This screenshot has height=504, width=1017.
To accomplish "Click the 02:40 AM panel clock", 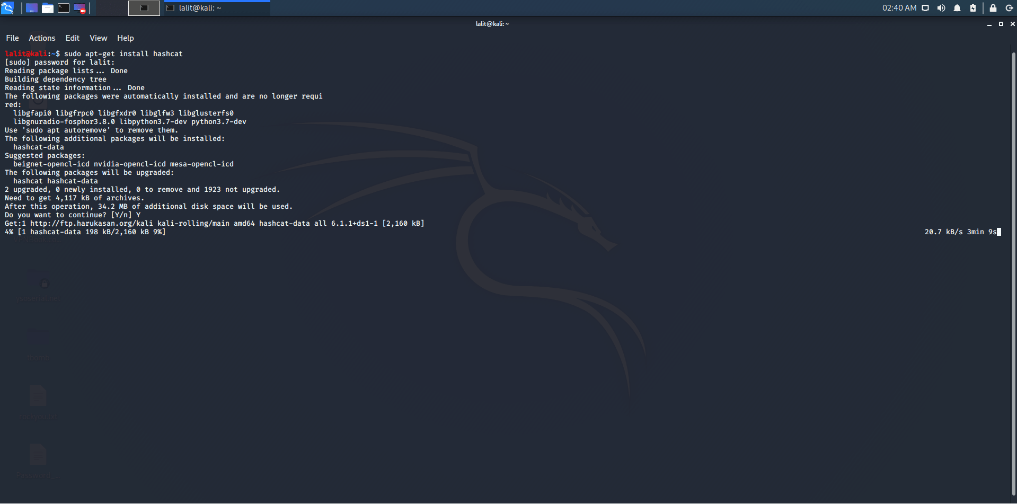I will click(899, 8).
